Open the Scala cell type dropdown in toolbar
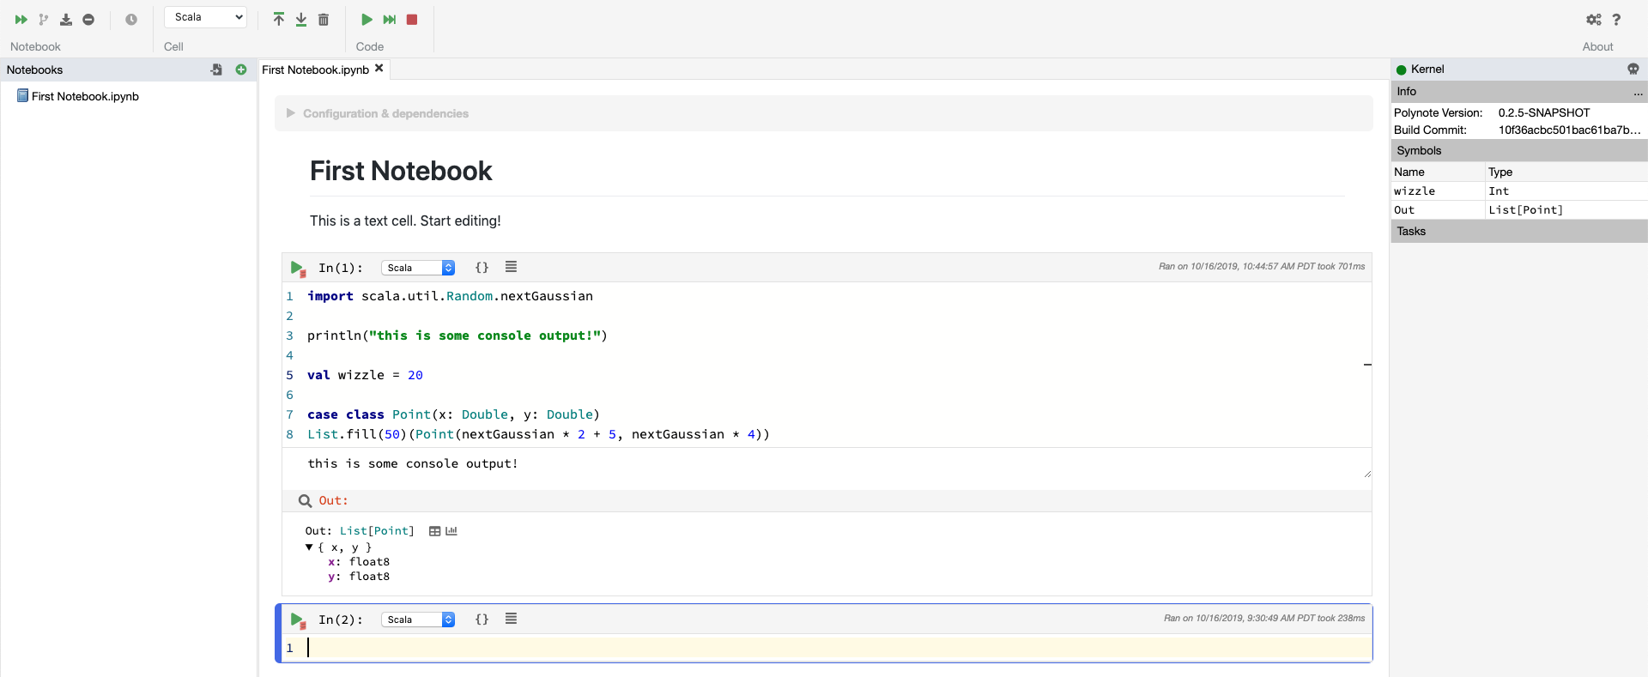This screenshot has height=677, width=1648. 206,17
